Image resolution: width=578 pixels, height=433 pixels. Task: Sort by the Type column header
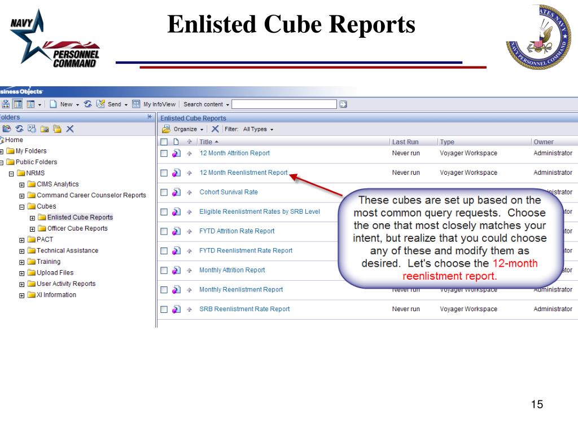[447, 142]
